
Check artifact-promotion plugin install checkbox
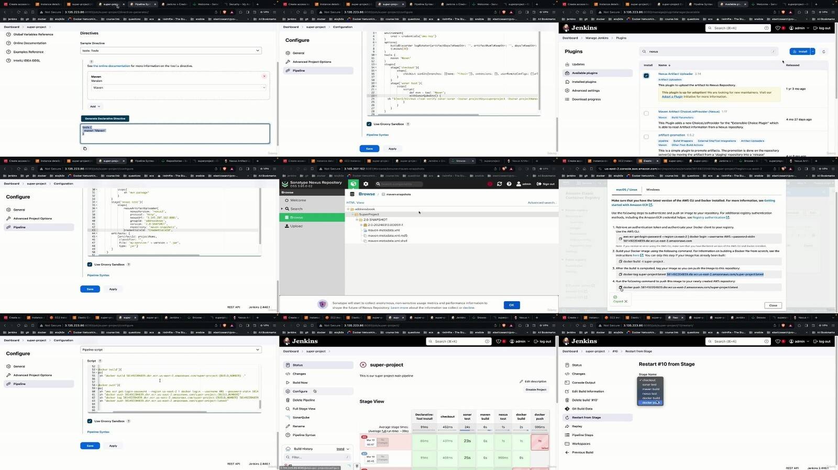[646, 137]
